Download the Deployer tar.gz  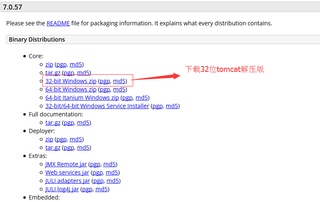tap(53, 148)
